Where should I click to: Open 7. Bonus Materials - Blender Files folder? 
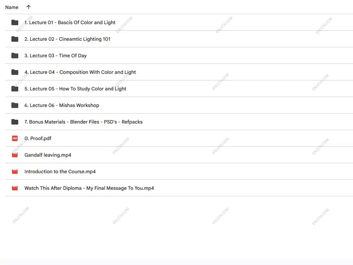click(x=83, y=122)
